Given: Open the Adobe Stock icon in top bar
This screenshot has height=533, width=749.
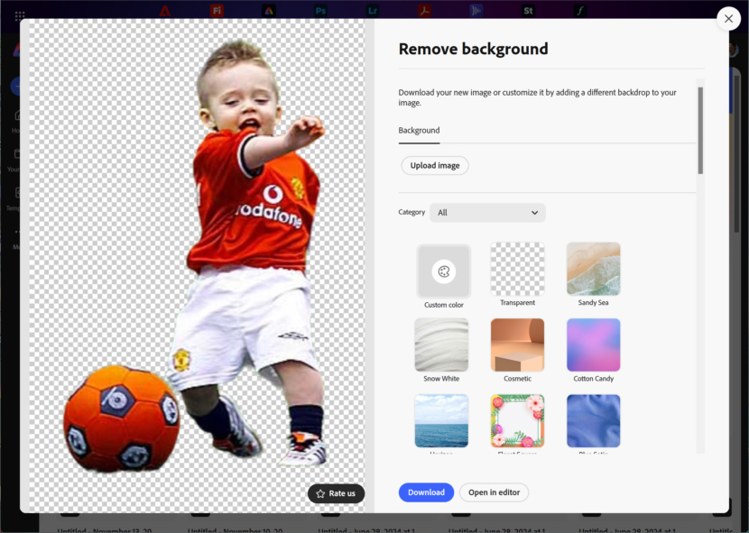Looking at the screenshot, I should (x=528, y=11).
